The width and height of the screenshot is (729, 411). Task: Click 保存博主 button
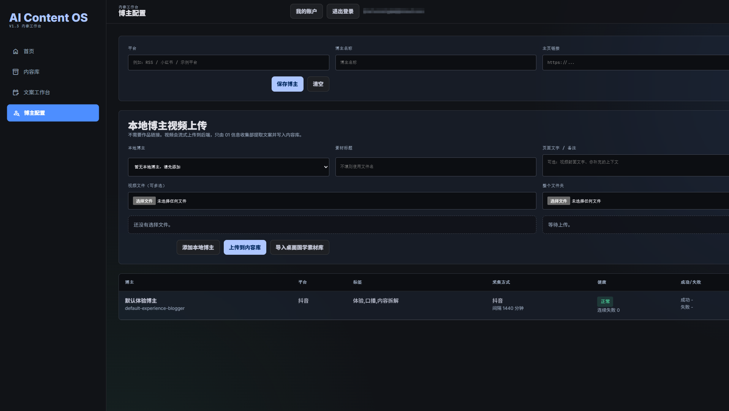coord(287,84)
